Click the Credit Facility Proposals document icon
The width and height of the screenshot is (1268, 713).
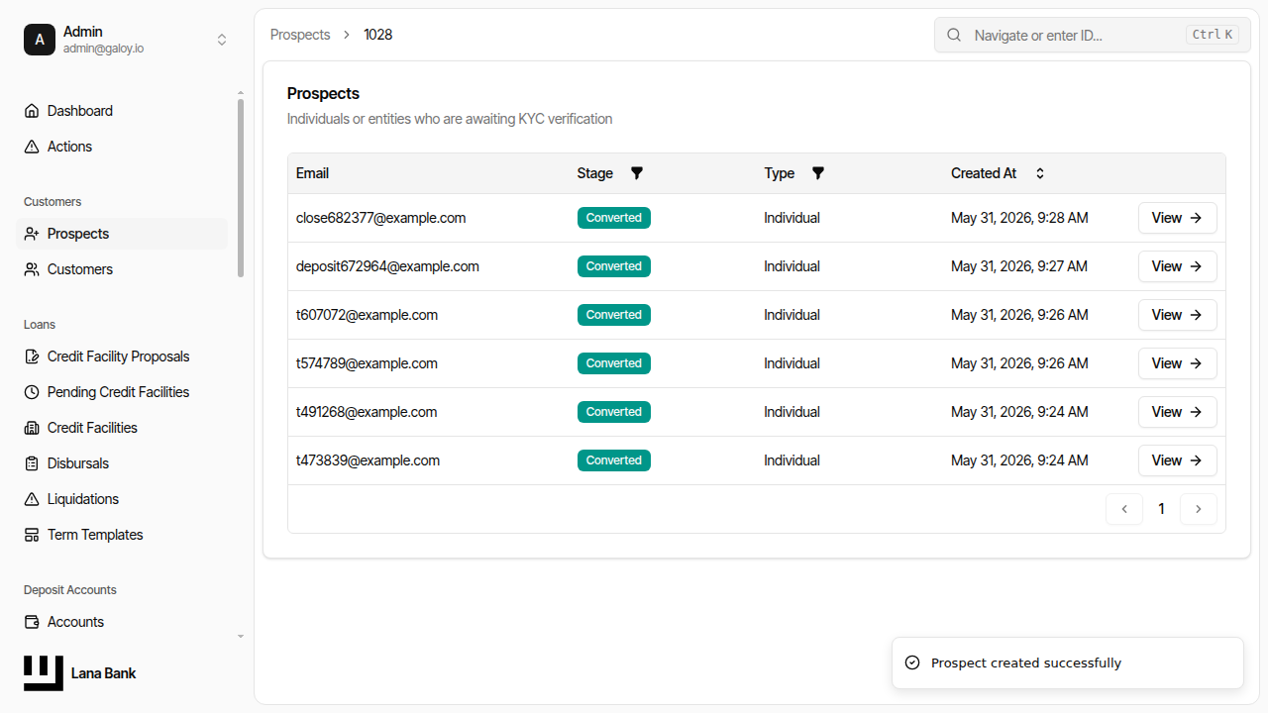32,356
